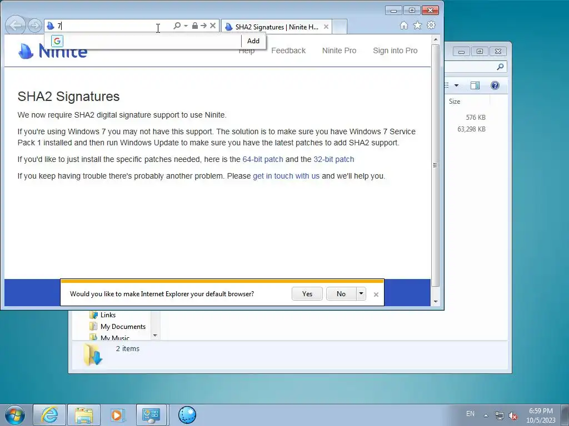Click the blue globe taskbar icon
The image size is (569, 426).
[187, 415]
